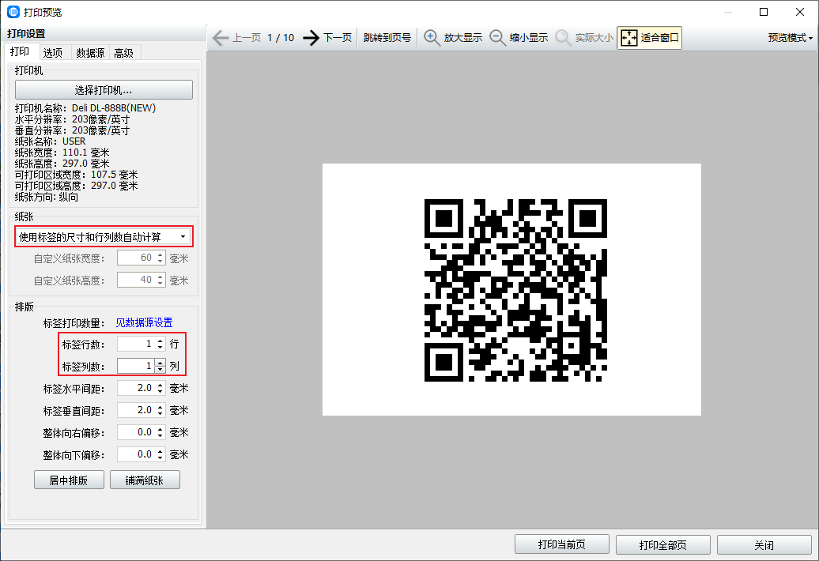The height and width of the screenshot is (561, 819).
Task: Increase 标签行数 with up spinner
Action: (160, 341)
